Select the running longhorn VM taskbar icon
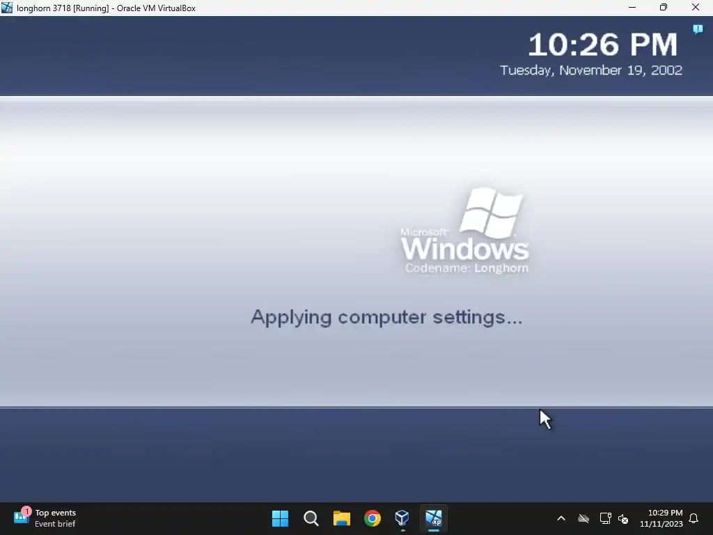 433,518
